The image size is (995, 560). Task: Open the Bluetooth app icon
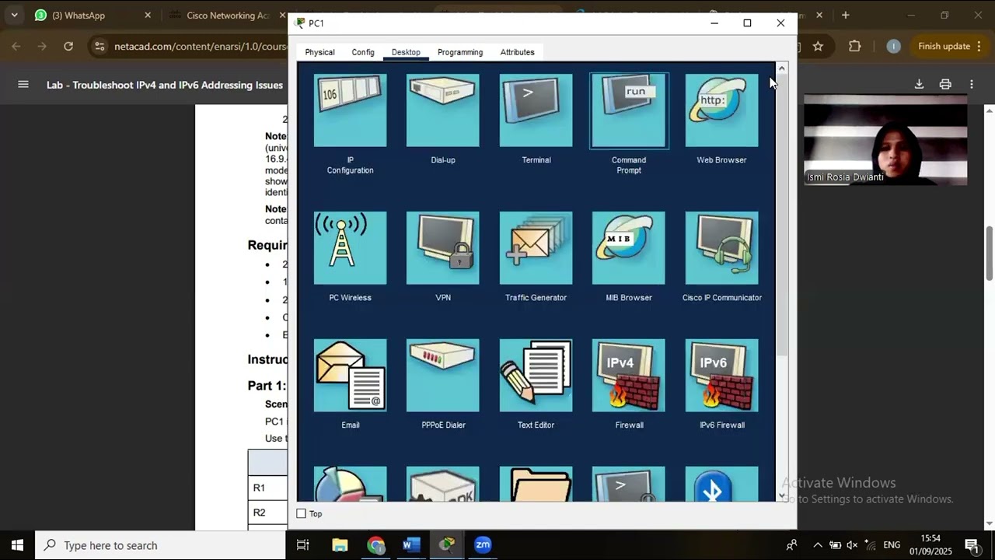[721, 484]
